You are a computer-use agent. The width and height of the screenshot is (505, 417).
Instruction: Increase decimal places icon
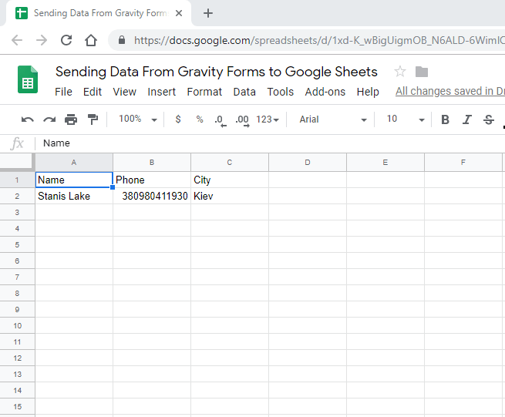point(242,120)
